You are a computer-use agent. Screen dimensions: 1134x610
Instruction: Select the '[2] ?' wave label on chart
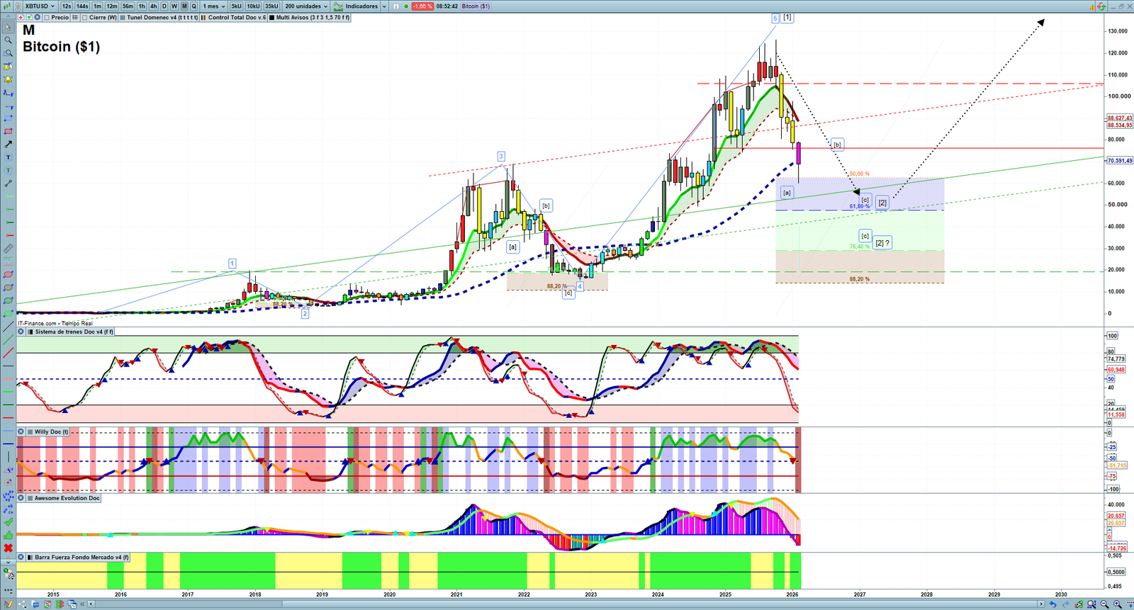882,243
